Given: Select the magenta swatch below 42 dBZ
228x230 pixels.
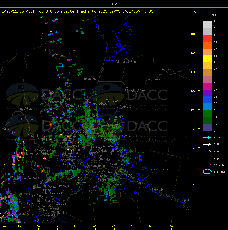Looking at the screenshot, I should [x=207, y=86].
